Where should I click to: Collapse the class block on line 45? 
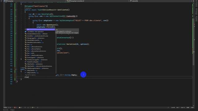click(x=16, y=69)
